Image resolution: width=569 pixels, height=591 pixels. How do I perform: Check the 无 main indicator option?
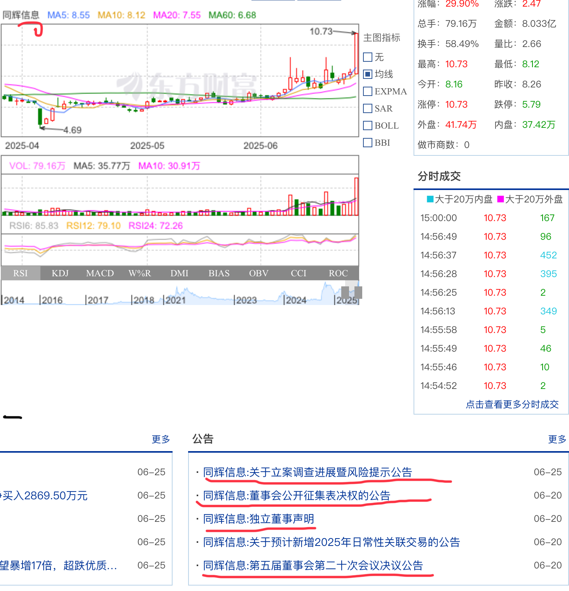click(368, 57)
